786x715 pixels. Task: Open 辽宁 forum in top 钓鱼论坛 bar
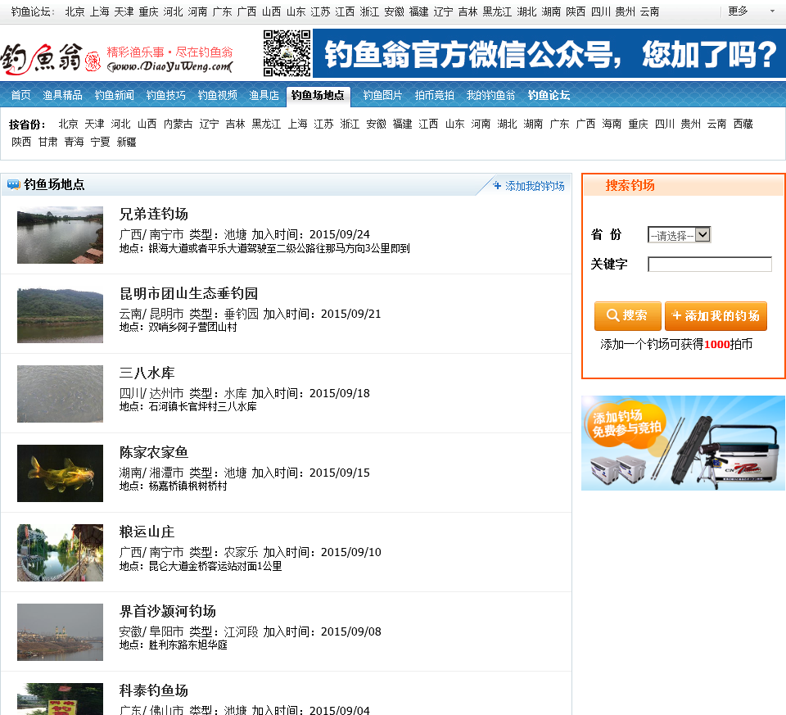click(x=443, y=11)
